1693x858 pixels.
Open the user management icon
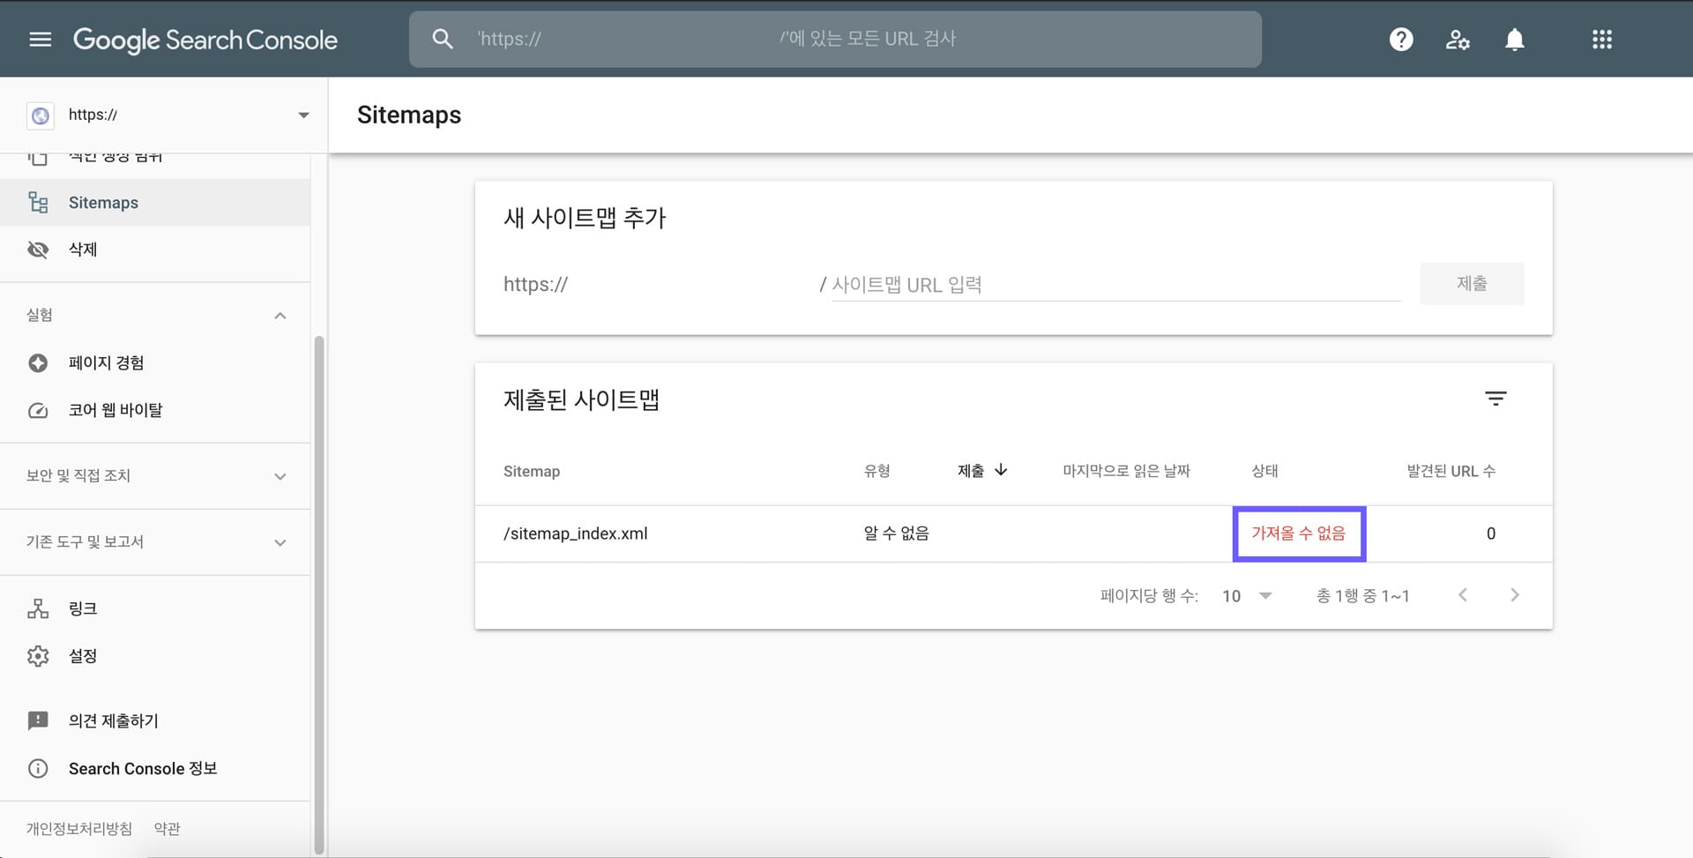1458,39
